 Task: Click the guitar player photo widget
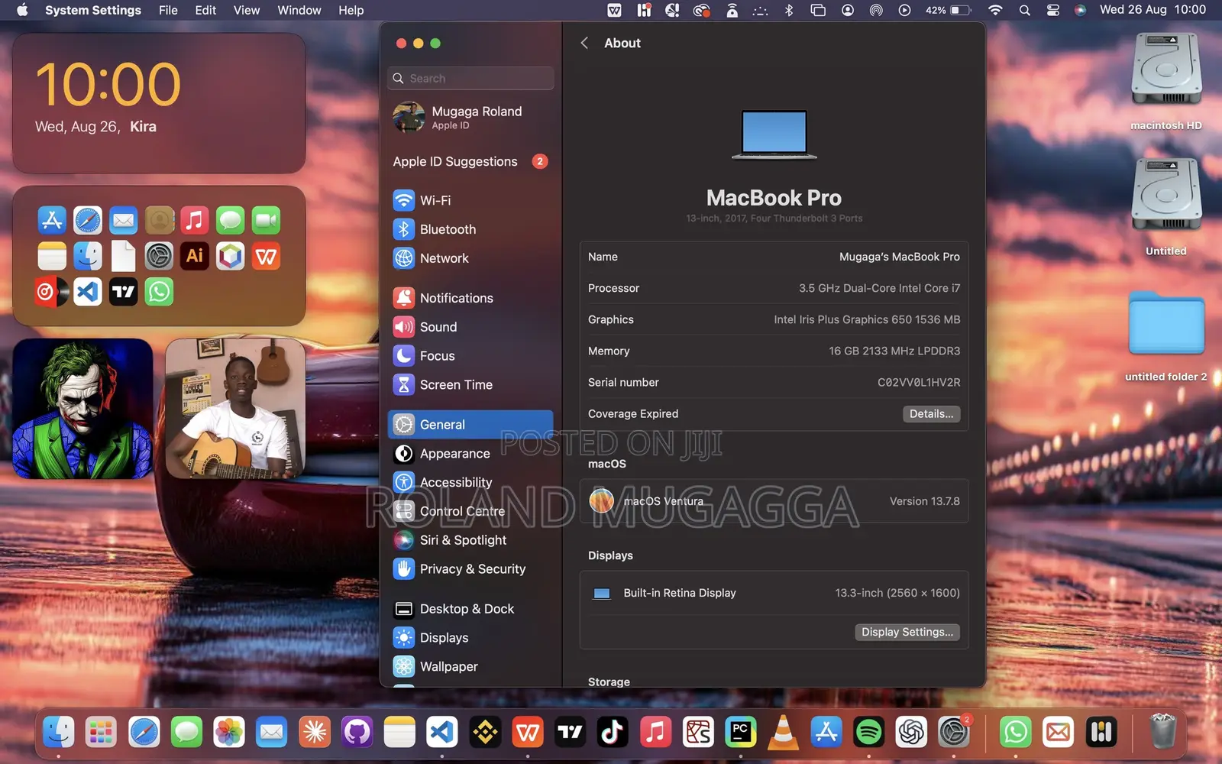(x=235, y=409)
